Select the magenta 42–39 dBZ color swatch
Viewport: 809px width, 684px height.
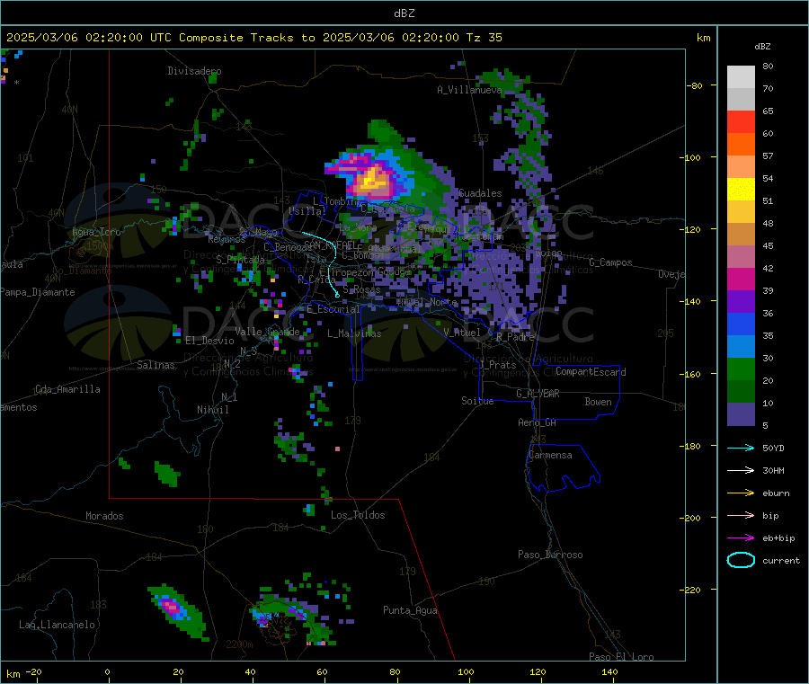tap(741, 279)
